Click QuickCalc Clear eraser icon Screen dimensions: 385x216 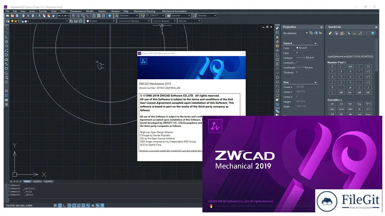(330, 33)
